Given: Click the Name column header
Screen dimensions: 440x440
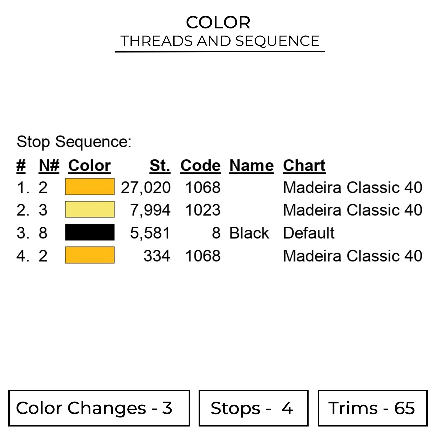Looking at the screenshot, I should [x=251, y=166].
